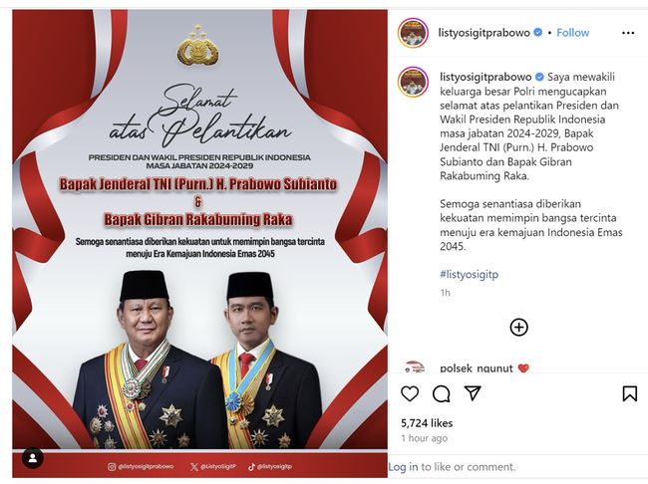Click the Log in link
Viewport: 648px width, 484px height.
tap(403, 467)
